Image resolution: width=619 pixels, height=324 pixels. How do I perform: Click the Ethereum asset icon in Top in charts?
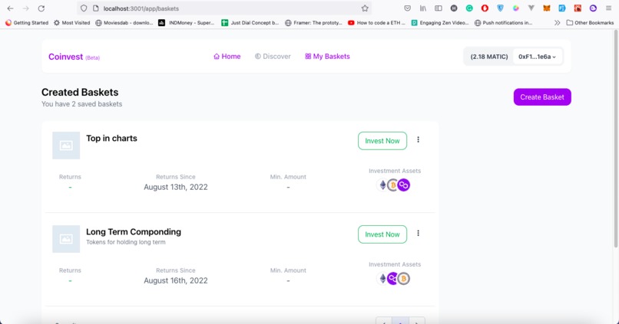coord(382,185)
